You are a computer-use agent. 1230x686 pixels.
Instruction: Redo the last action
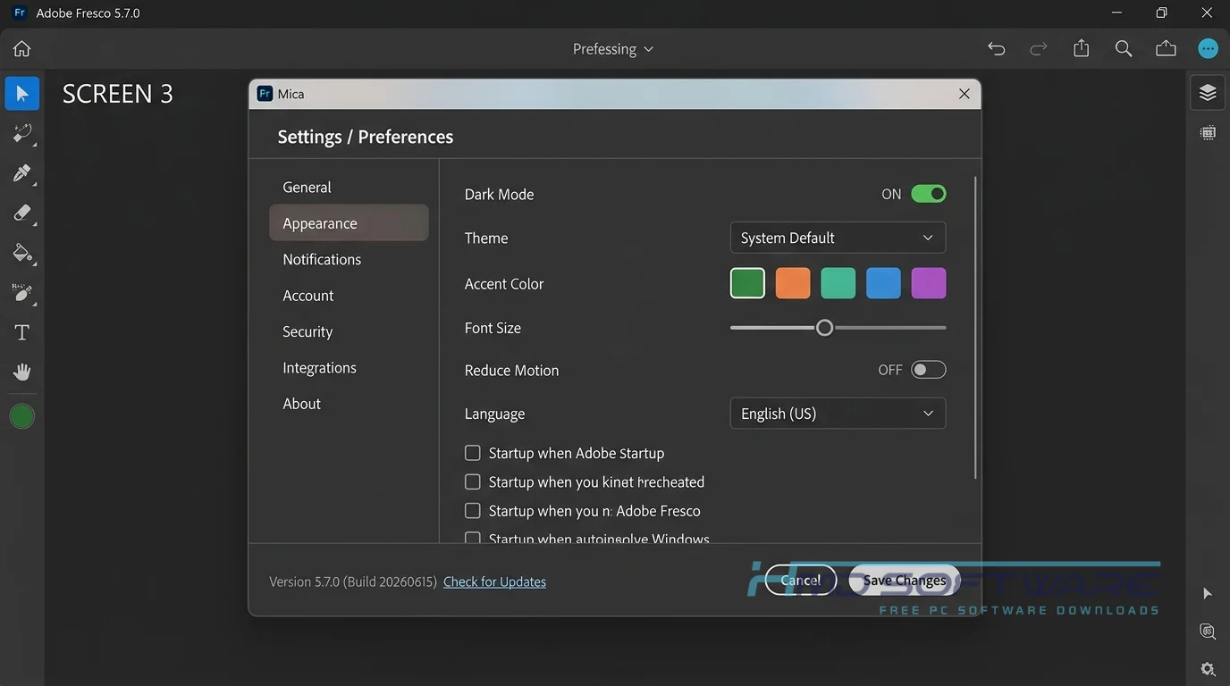pyautogui.click(x=1039, y=49)
